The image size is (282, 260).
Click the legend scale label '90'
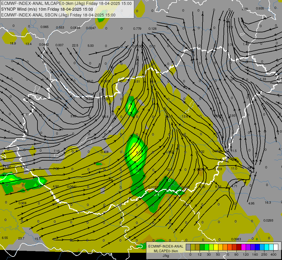tap(236, 255)
